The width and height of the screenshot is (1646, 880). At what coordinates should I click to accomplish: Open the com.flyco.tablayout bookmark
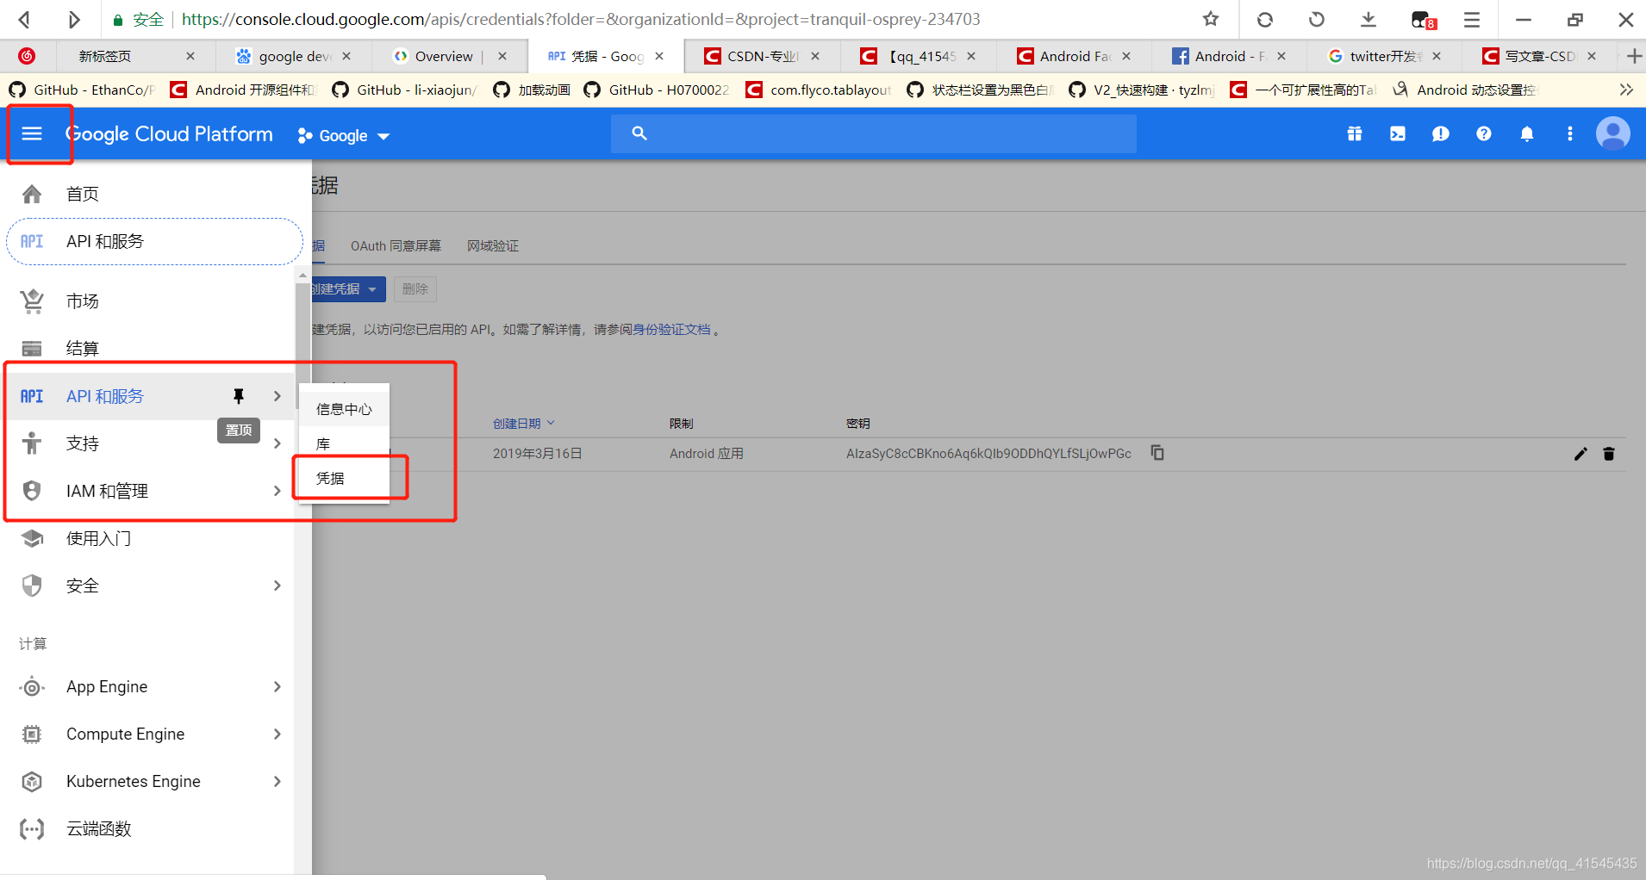[x=819, y=90]
